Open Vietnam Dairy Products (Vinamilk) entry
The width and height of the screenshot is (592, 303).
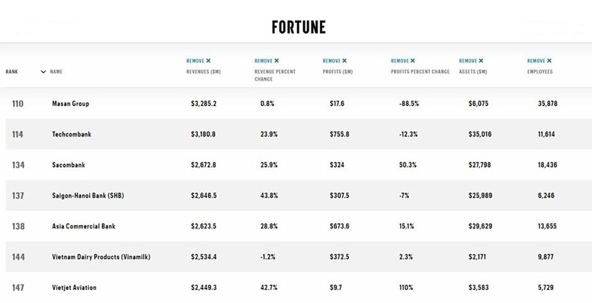(101, 257)
